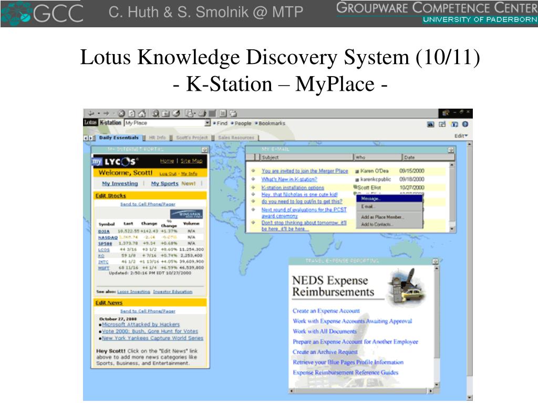Open the Bookmarks link in K-station bar
The image size is (538, 403).
[272, 123]
